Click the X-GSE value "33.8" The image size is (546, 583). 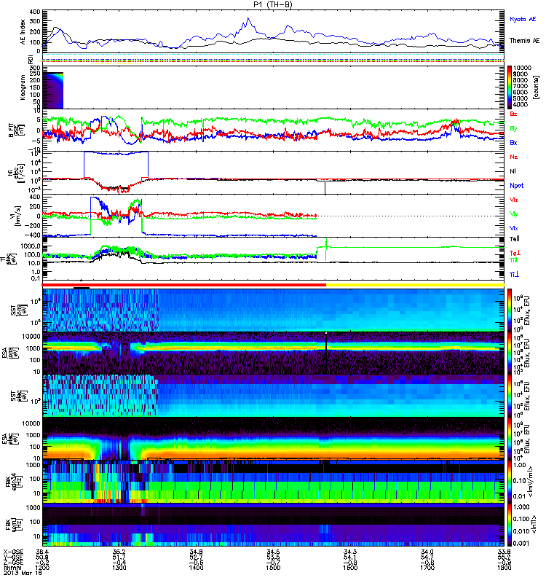[504, 552]
